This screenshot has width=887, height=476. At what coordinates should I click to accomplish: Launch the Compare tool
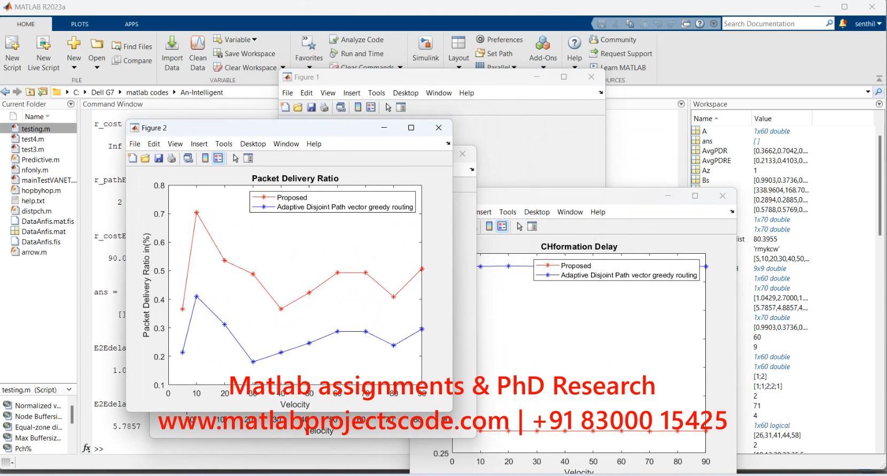coord(132,60)
